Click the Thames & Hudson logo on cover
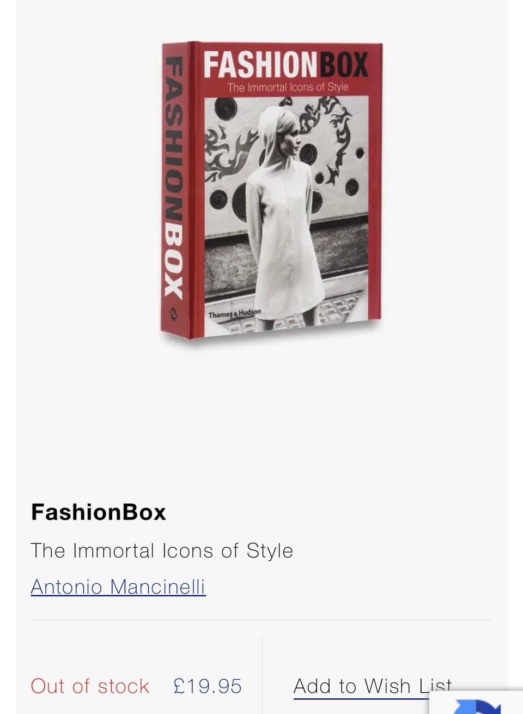This screenshot has height=714, width=523. (235, 314)
